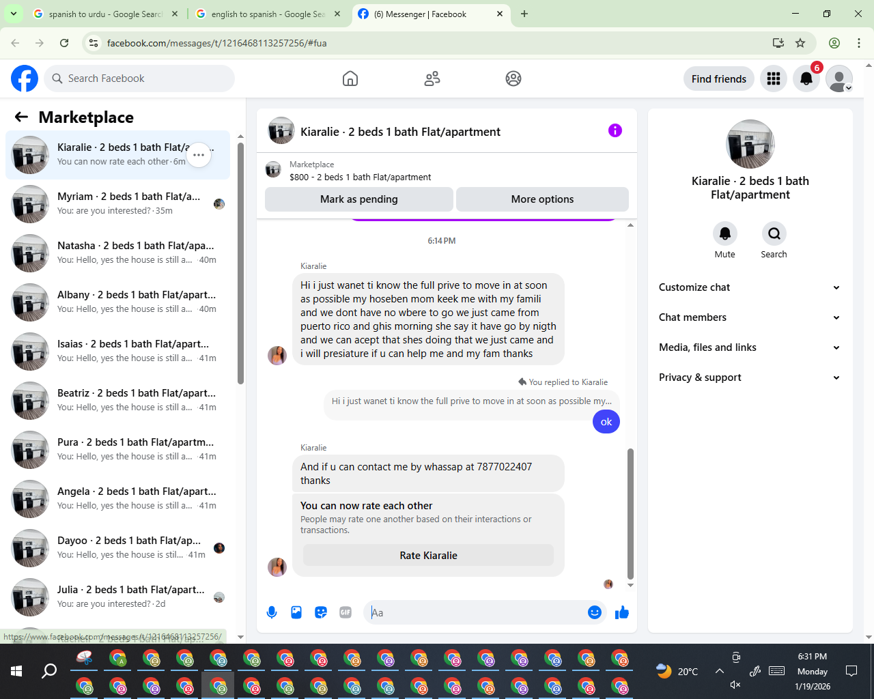Screen dimensions: 874x699
Task: Go back with Marketplace arrow
Action: pyautogui.click(x=21, y=117)
